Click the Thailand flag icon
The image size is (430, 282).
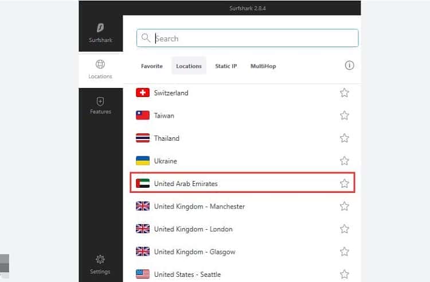tap(143, 138)
